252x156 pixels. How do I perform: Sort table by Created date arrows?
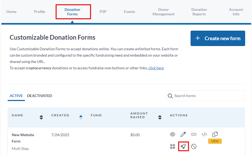click(81, 117)
